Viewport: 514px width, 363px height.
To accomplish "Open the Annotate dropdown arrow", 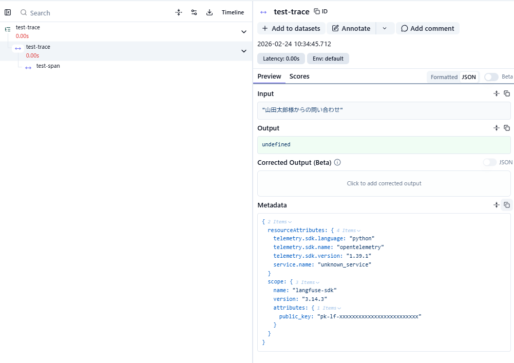I will tap(385, 28).
